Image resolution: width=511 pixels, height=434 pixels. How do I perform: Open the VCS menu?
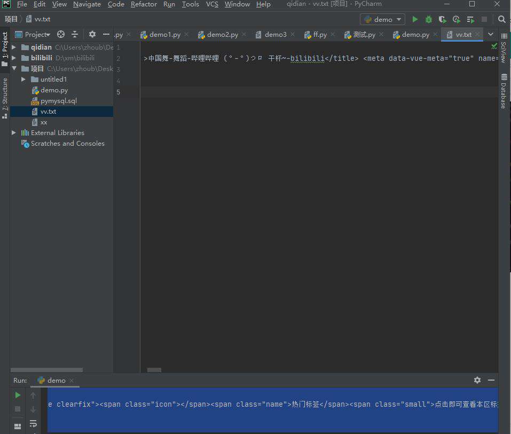point(212,4)
